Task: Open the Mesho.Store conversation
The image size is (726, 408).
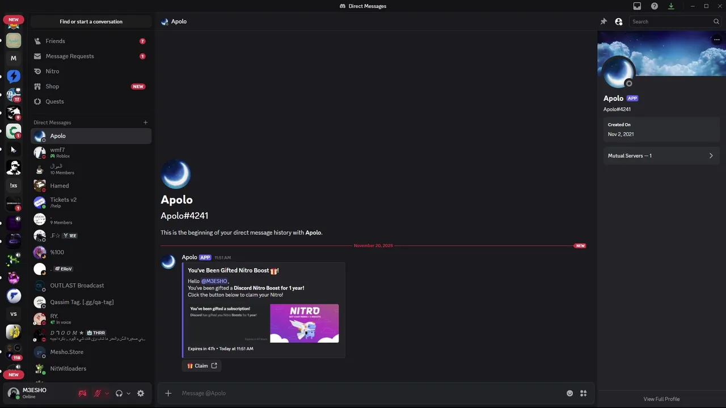Action: 91,352
